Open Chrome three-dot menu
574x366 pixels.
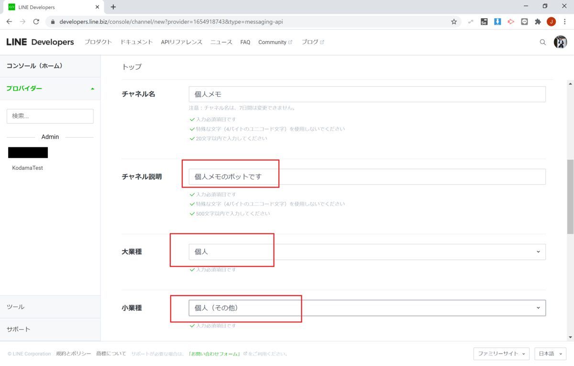[565, 22]
